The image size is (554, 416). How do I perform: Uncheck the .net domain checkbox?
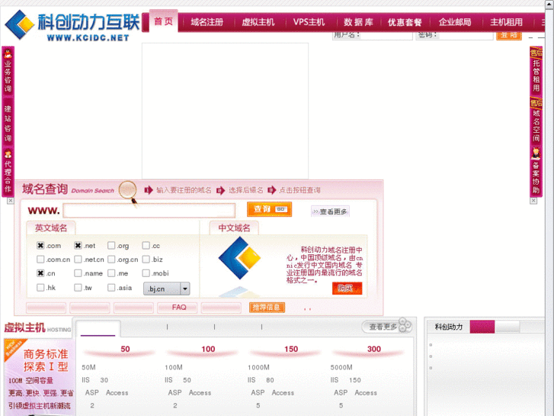pyautogui.click(x=78, y=245)
